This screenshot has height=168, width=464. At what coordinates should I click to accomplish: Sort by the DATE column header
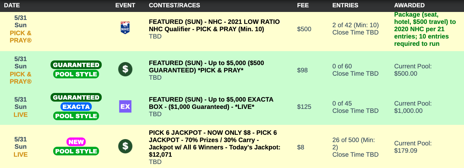(12, 5)
